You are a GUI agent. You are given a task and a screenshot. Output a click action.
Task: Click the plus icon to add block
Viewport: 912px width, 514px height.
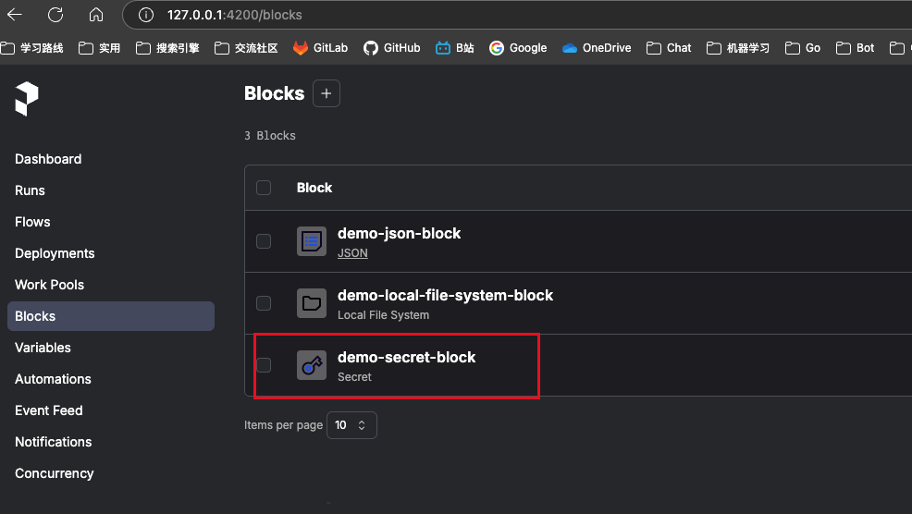click(327, 93)
